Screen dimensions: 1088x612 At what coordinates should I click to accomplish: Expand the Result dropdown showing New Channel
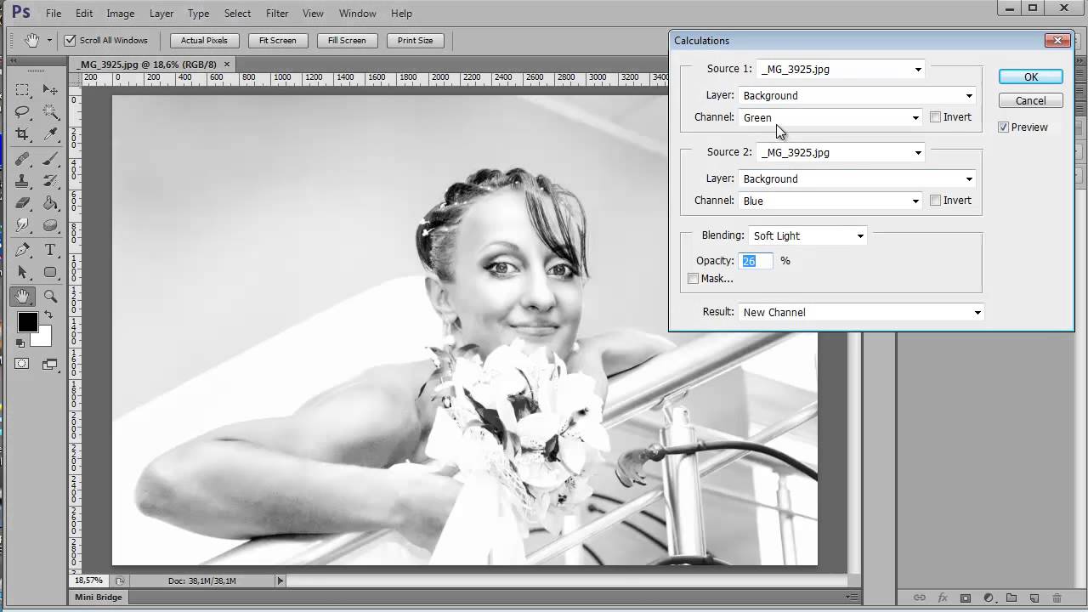point(860,312)
